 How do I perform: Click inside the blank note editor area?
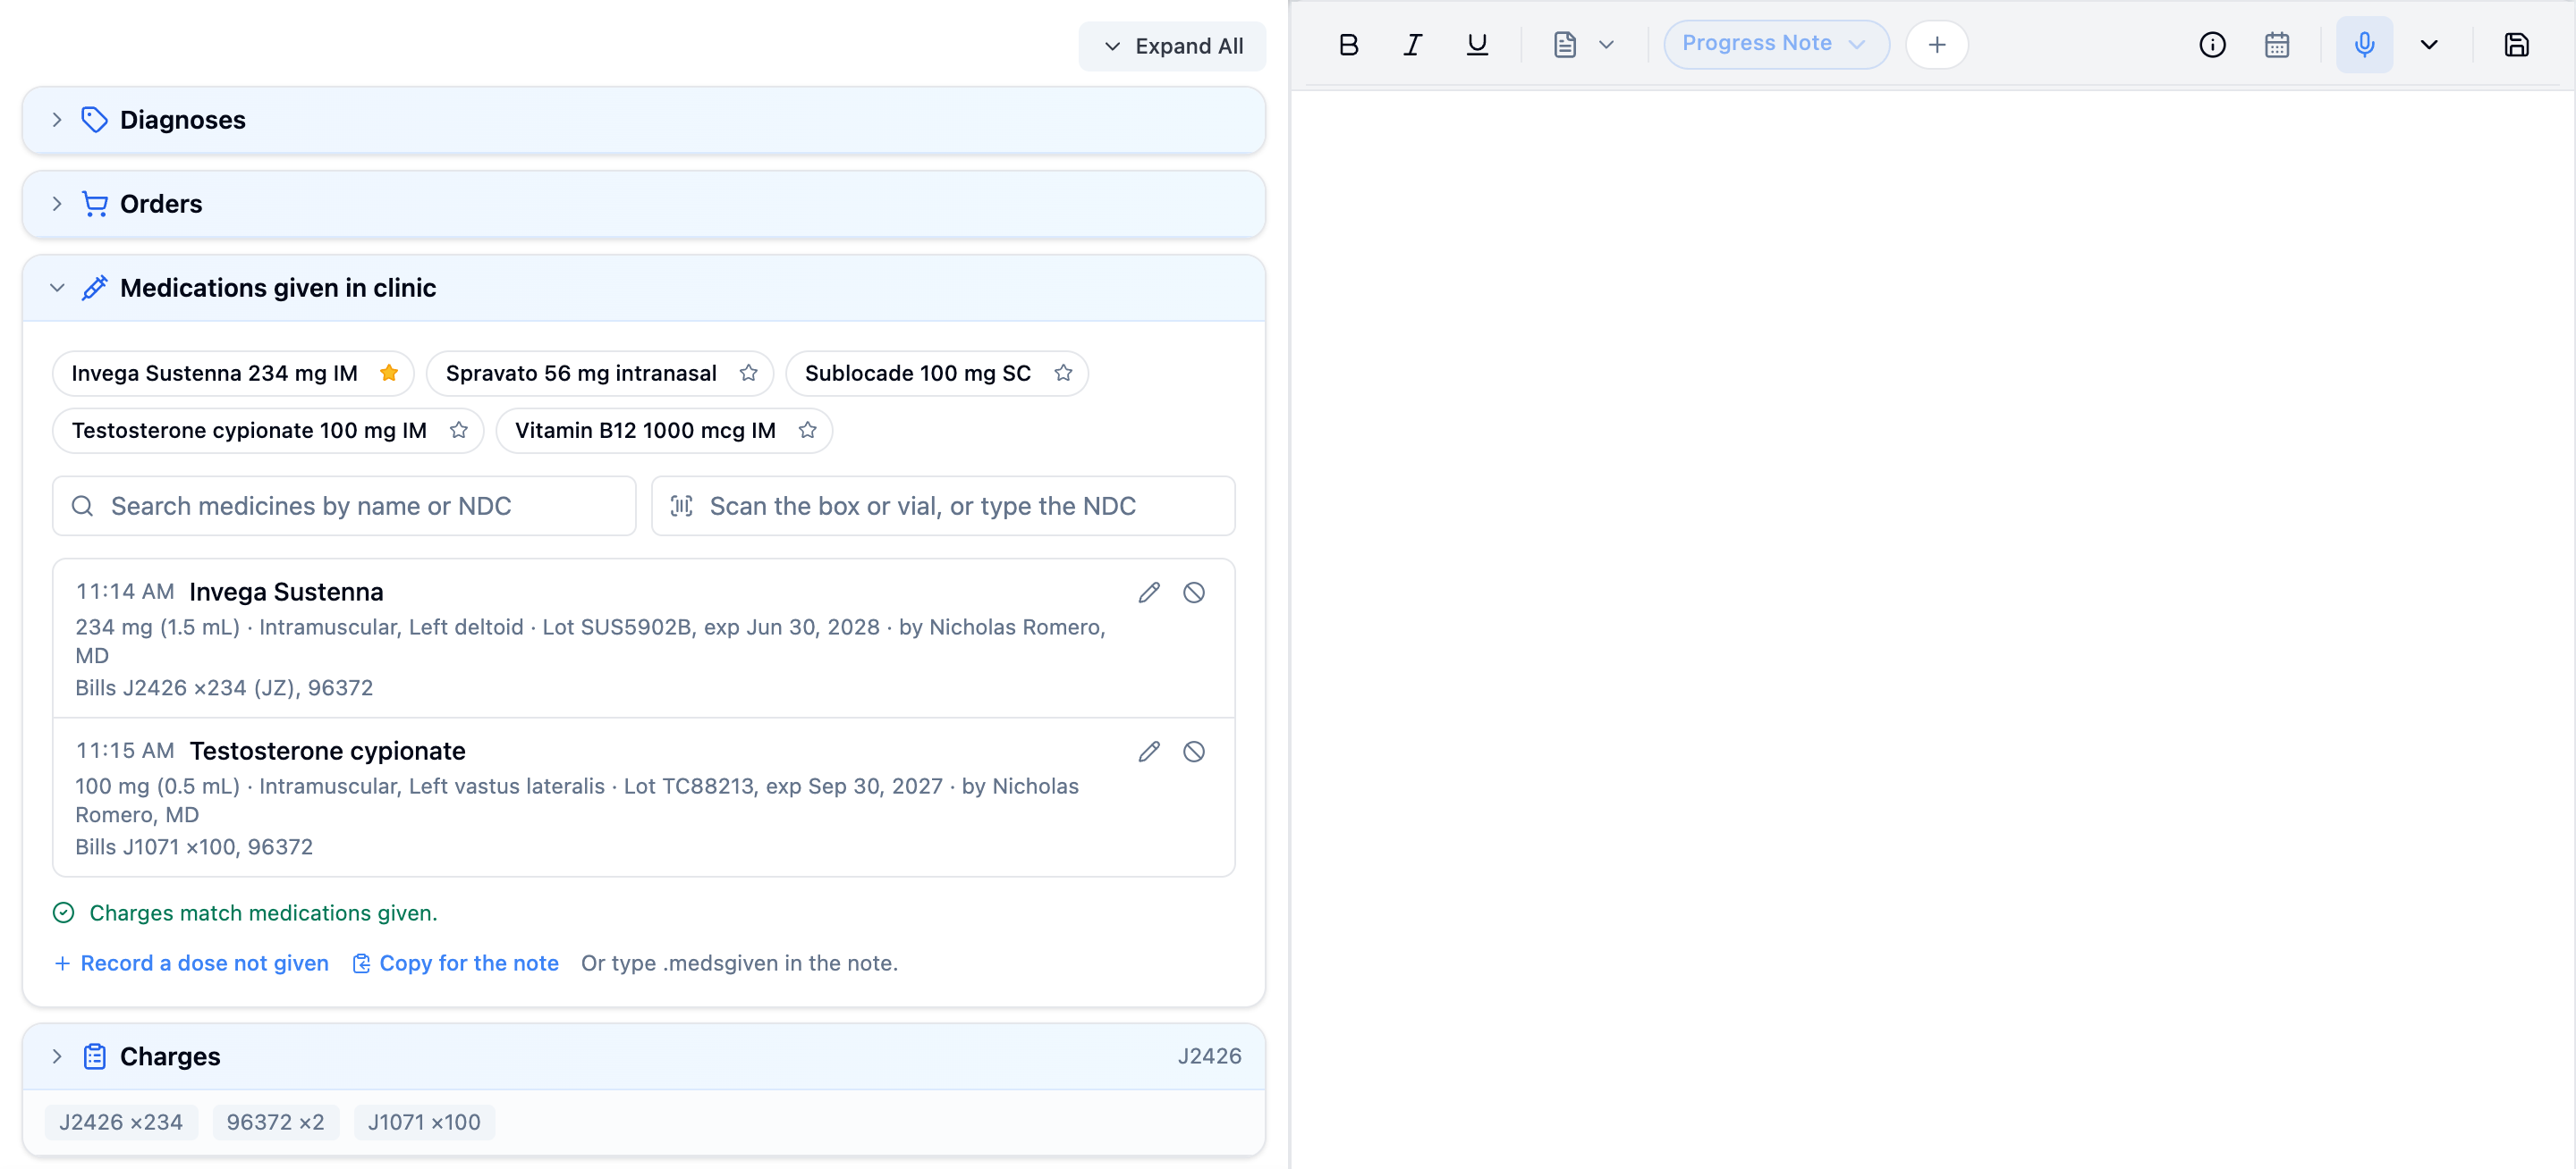click(1932, 629)
